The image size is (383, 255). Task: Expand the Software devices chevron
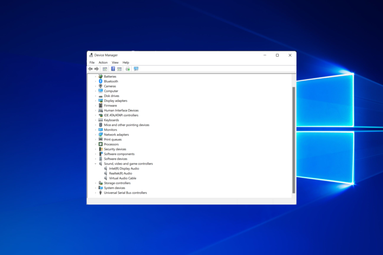coord(96,159)
